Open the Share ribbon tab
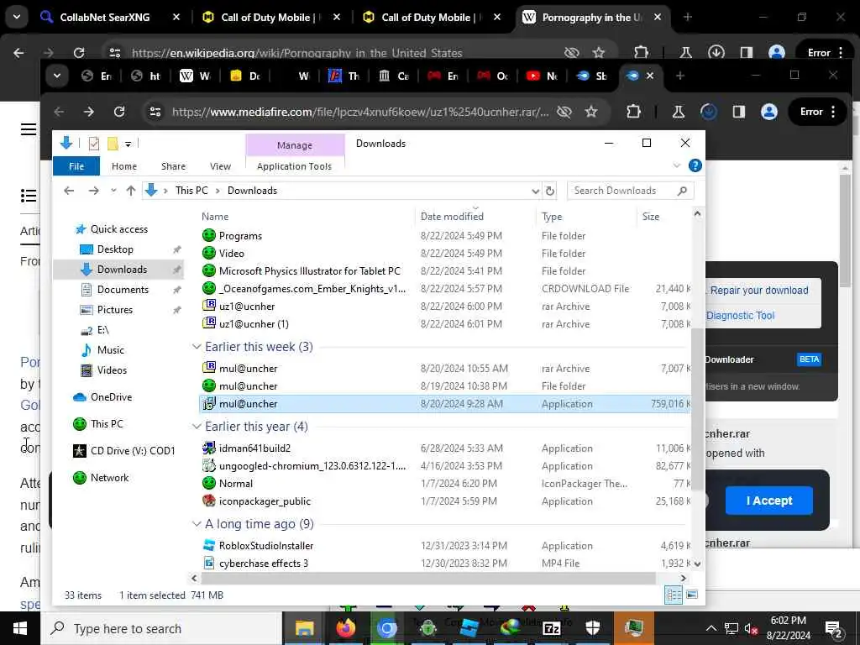This screenshot has height=645, width=860. coord(173,166)
